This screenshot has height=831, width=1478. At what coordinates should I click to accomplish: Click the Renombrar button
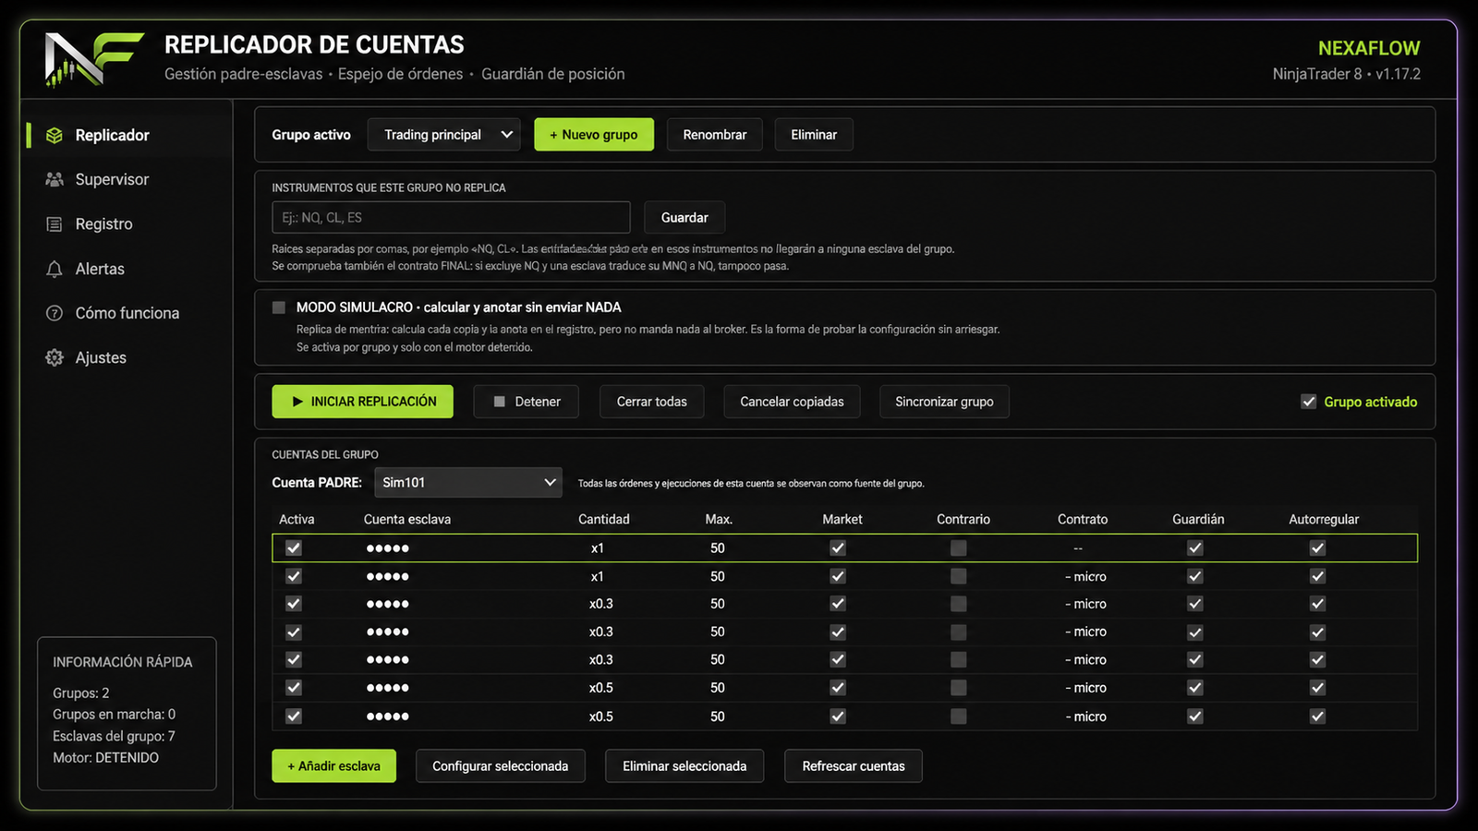715,135
